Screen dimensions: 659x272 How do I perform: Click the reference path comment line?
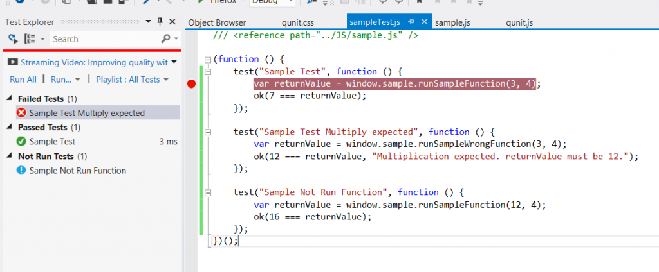pyautogui.click(x=315, y=35)
